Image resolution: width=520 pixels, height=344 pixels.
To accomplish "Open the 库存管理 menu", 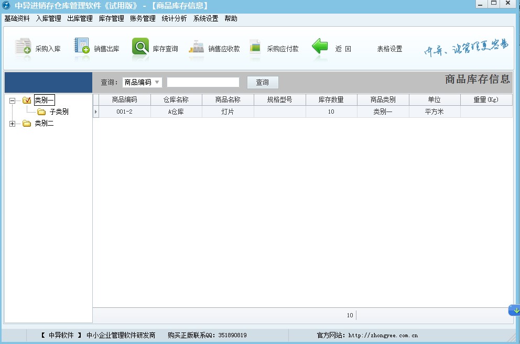I will click(x=111, y=18).
